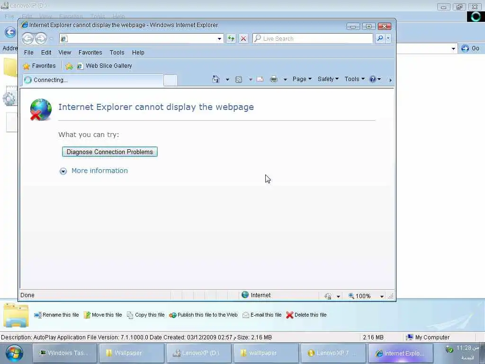485x364 pixels.
Task: Expand the Feeds dropdown arrow
Action: pos(250,80)
